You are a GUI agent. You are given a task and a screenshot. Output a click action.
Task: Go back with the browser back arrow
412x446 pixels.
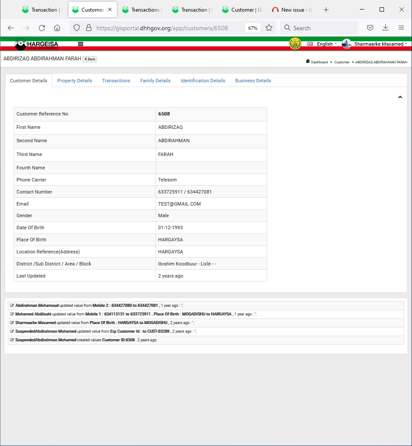[x=11, y=28]
